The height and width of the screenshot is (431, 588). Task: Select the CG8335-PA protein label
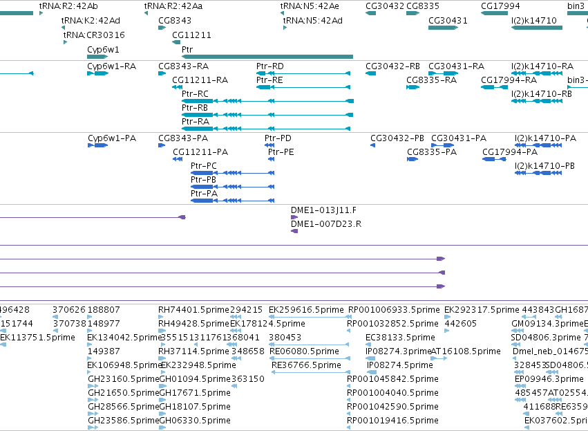pyautogui.click(x=432, y=152)
